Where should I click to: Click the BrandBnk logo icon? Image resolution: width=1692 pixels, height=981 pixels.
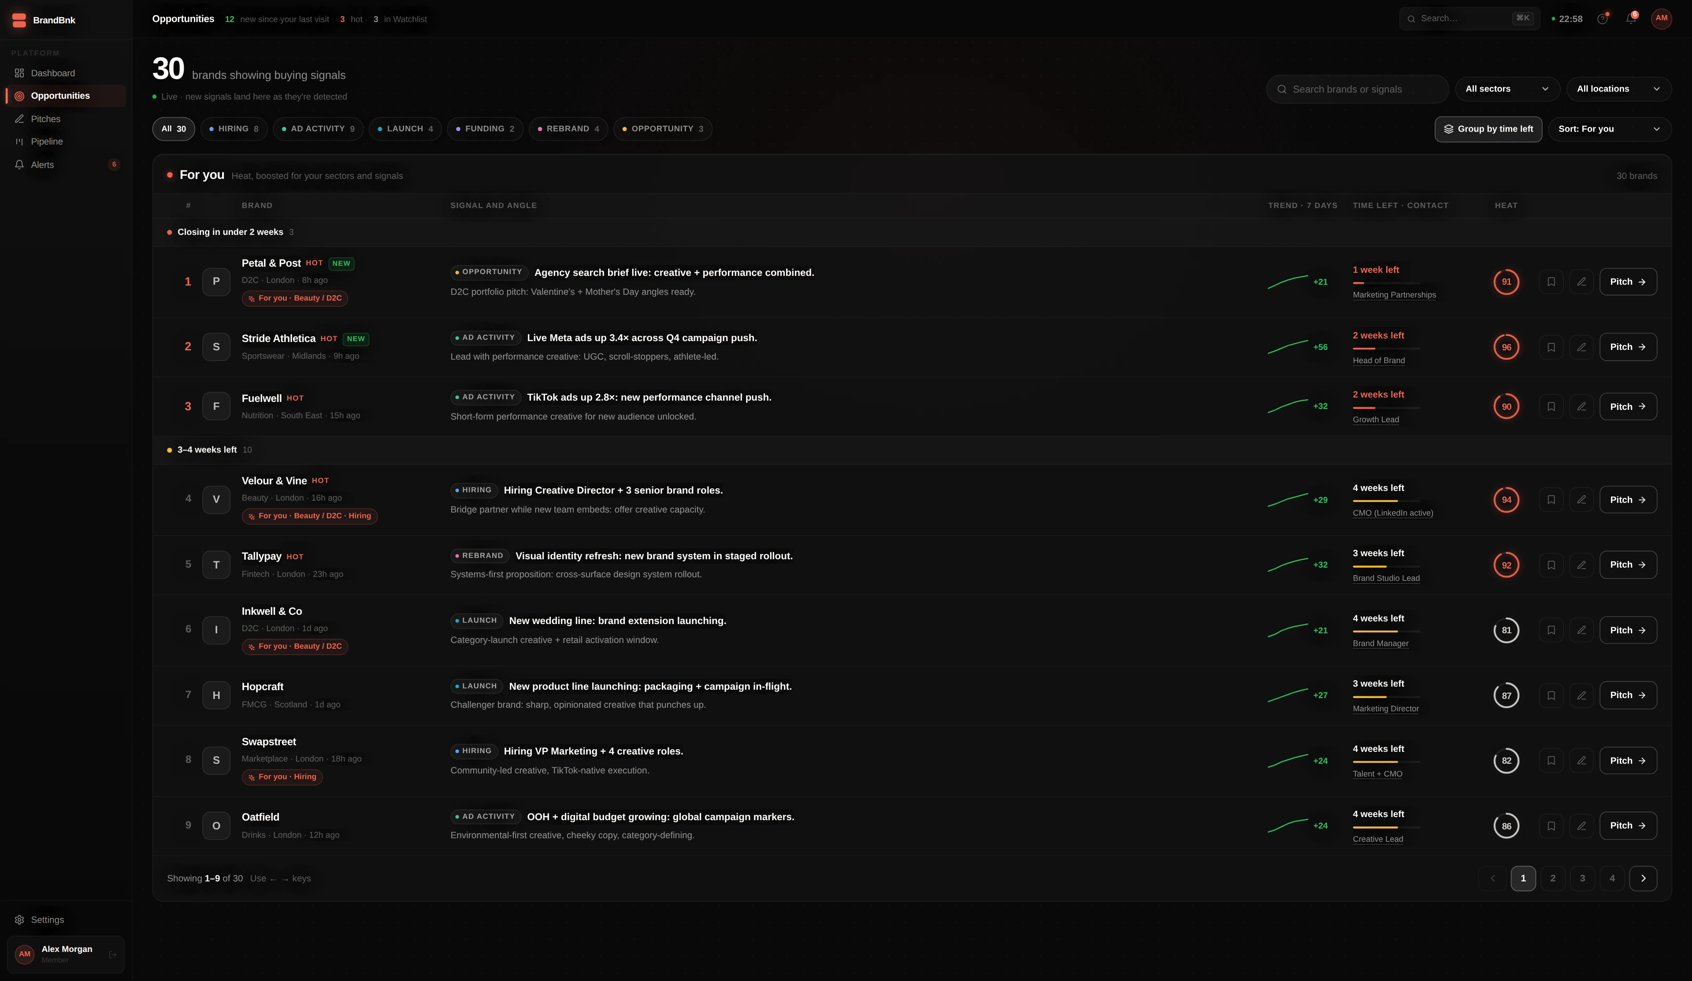point(19,20)
